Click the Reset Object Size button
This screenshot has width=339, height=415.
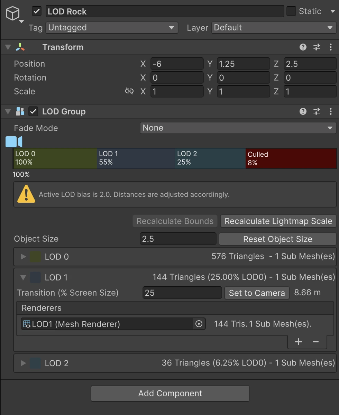click(278, 239)
